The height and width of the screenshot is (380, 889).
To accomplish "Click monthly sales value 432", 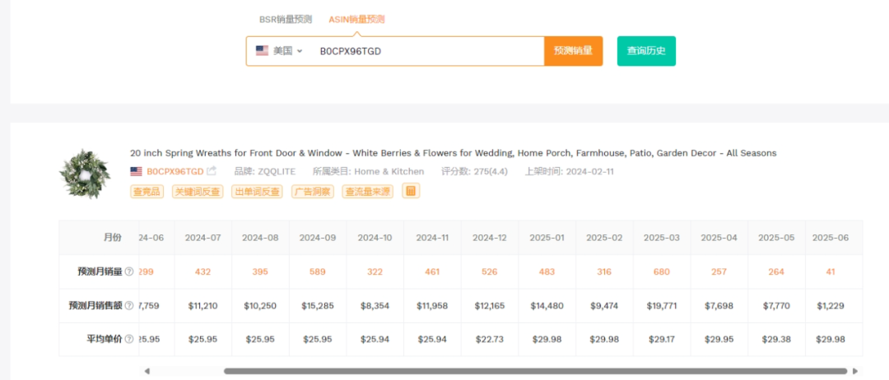I will pyautogui.click(x=203, y=271).
